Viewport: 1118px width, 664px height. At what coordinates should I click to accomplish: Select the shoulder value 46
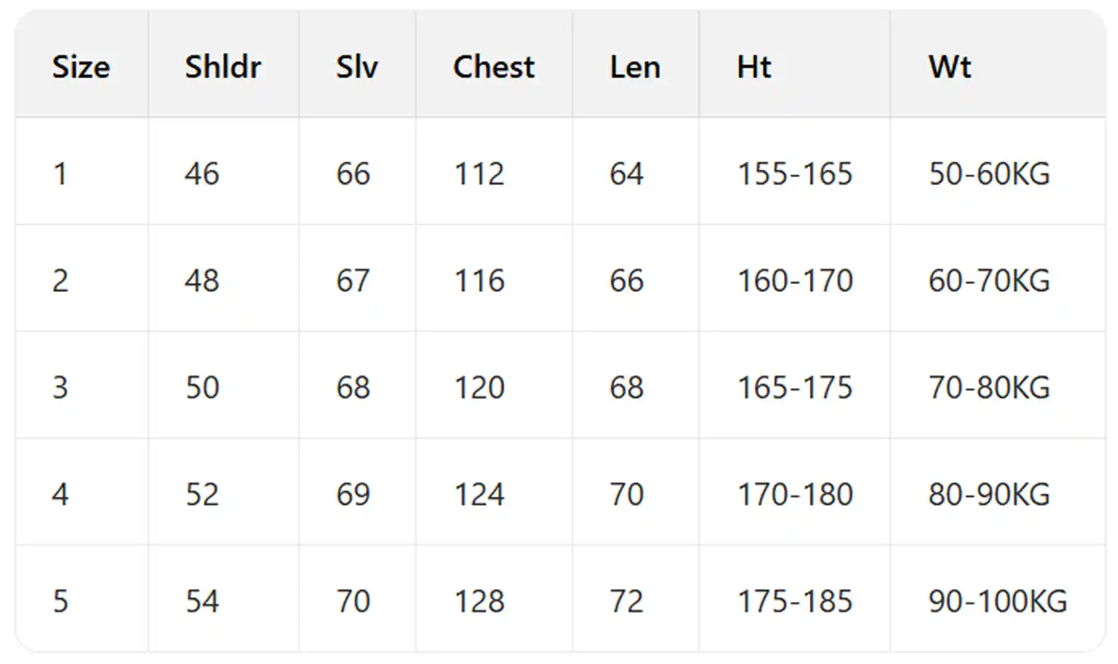[202, 174]
